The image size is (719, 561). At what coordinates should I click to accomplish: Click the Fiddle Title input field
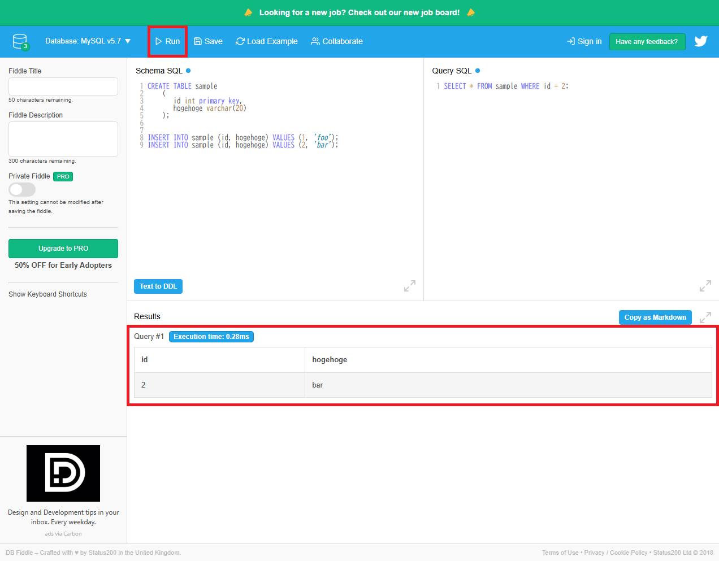tap(63, 86)
